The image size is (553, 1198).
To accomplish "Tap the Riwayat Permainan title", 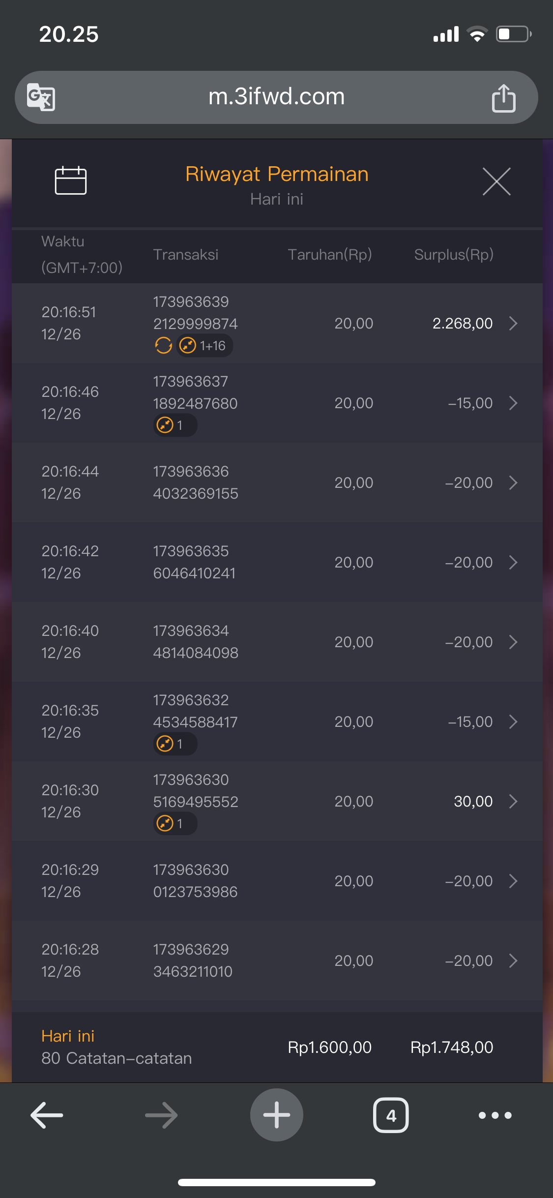I will click(x=277, y=174).
